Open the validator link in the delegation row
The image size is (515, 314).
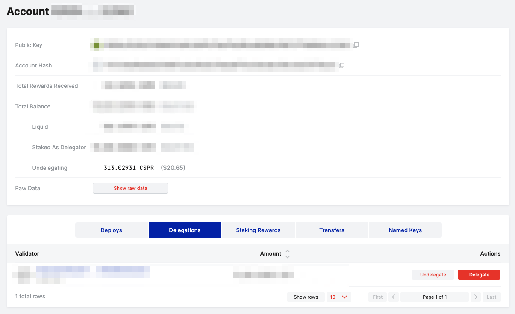92,269
